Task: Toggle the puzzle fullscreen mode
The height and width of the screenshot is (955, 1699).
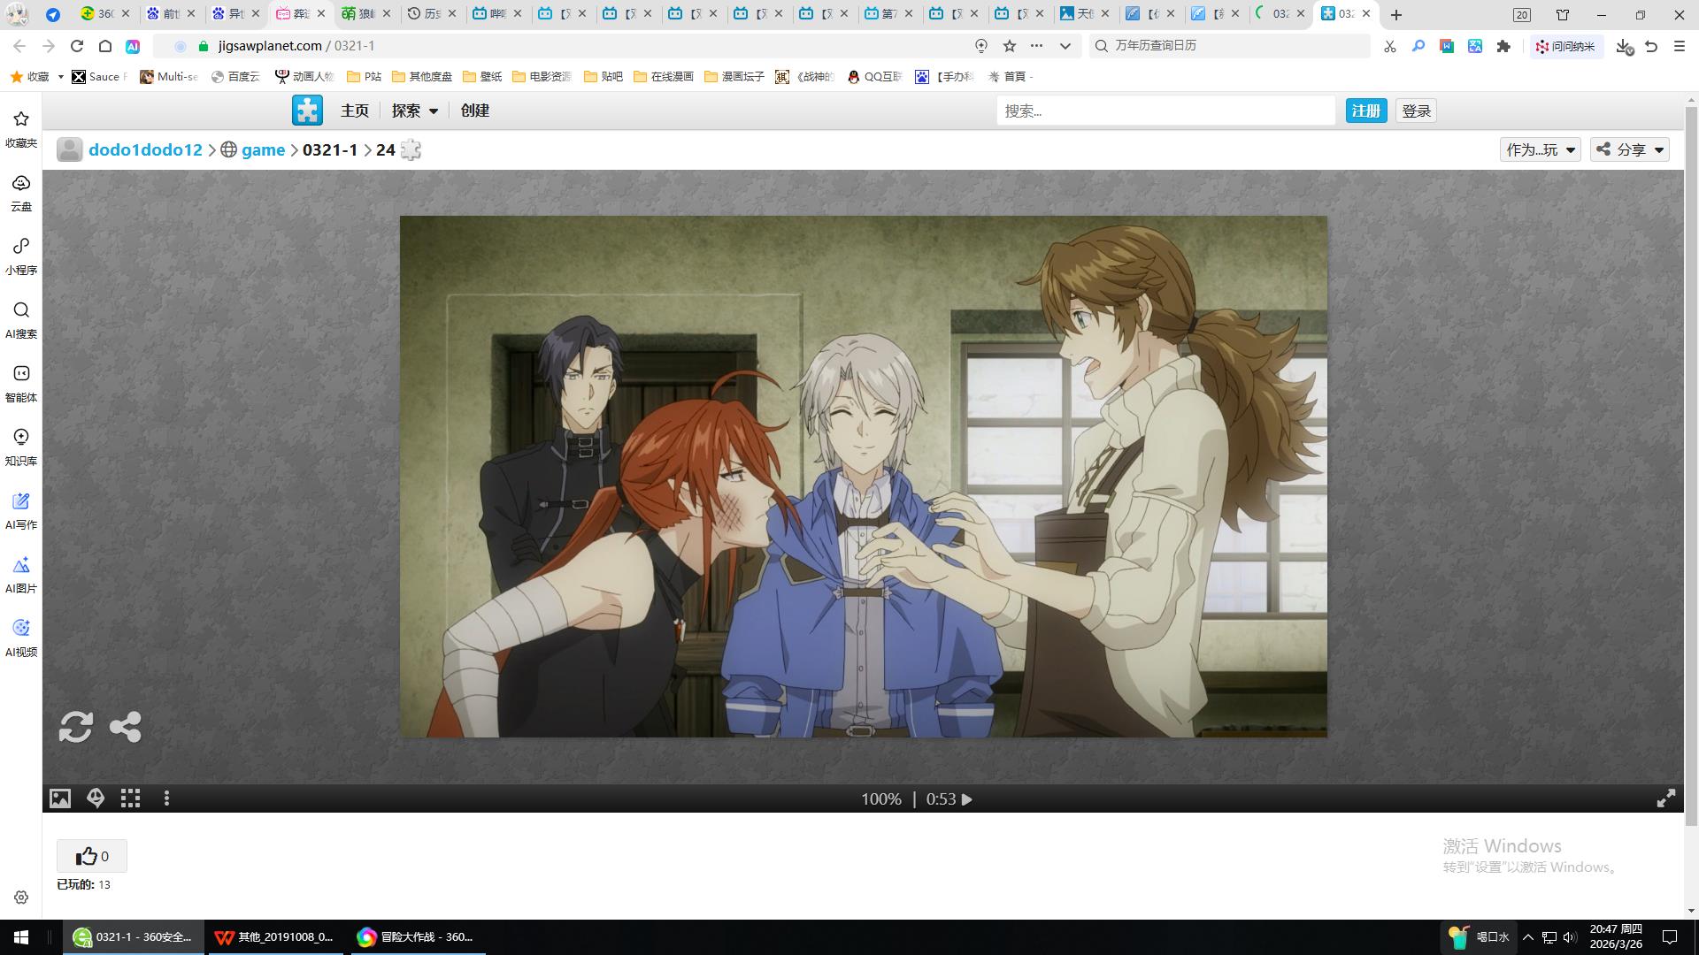Action: point(1665,798)
